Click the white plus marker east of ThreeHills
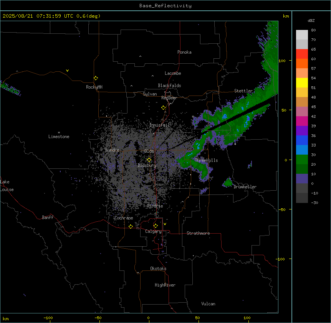Viewport: 331px width, 323px height. (235, 144)
